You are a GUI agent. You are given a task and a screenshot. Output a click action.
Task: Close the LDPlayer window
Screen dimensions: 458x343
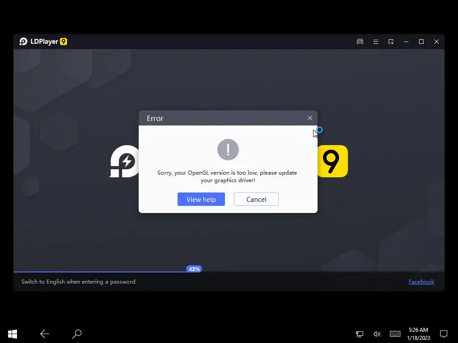tap(437, 42)
